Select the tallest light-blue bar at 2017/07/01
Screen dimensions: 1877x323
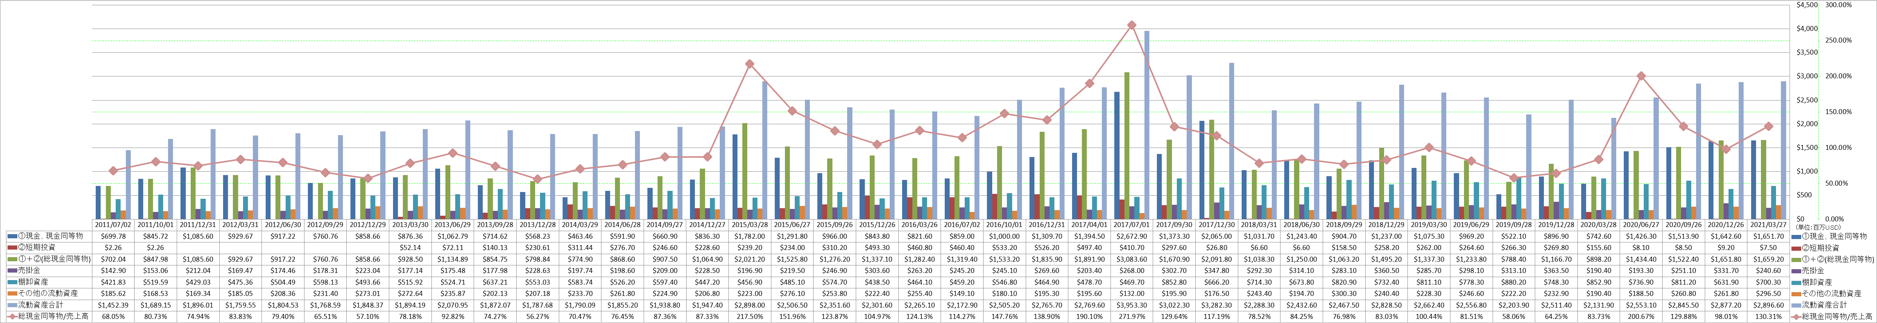point(1147,124)
